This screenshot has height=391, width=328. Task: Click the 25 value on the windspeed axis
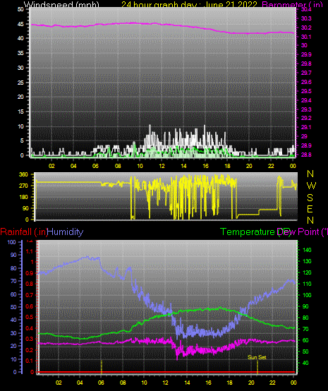pyautogui.click(x=20, y=83)
